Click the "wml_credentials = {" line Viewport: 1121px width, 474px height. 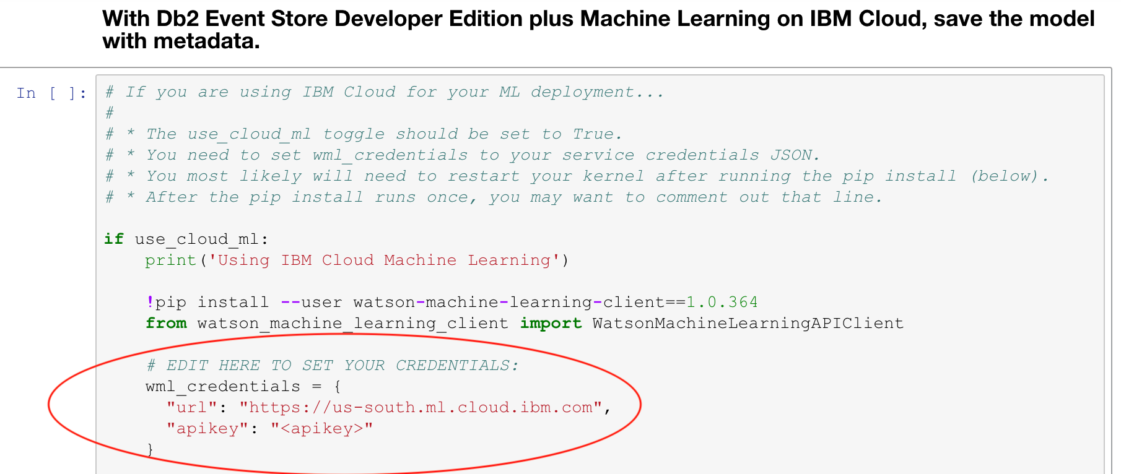(243, 387)
